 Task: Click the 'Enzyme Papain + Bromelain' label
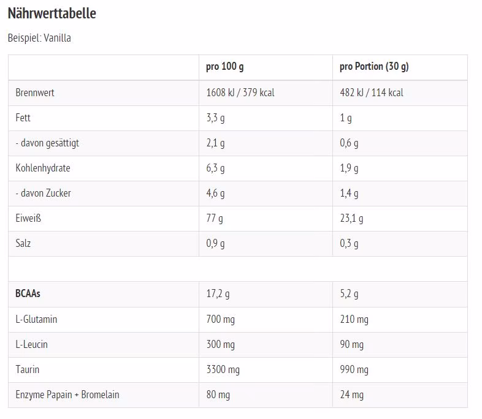[x=67, y=394]
